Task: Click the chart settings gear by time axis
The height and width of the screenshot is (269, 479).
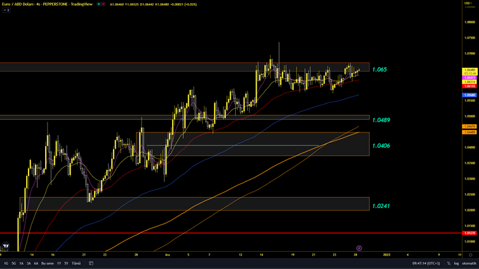Action: click(x=471, y=254)
